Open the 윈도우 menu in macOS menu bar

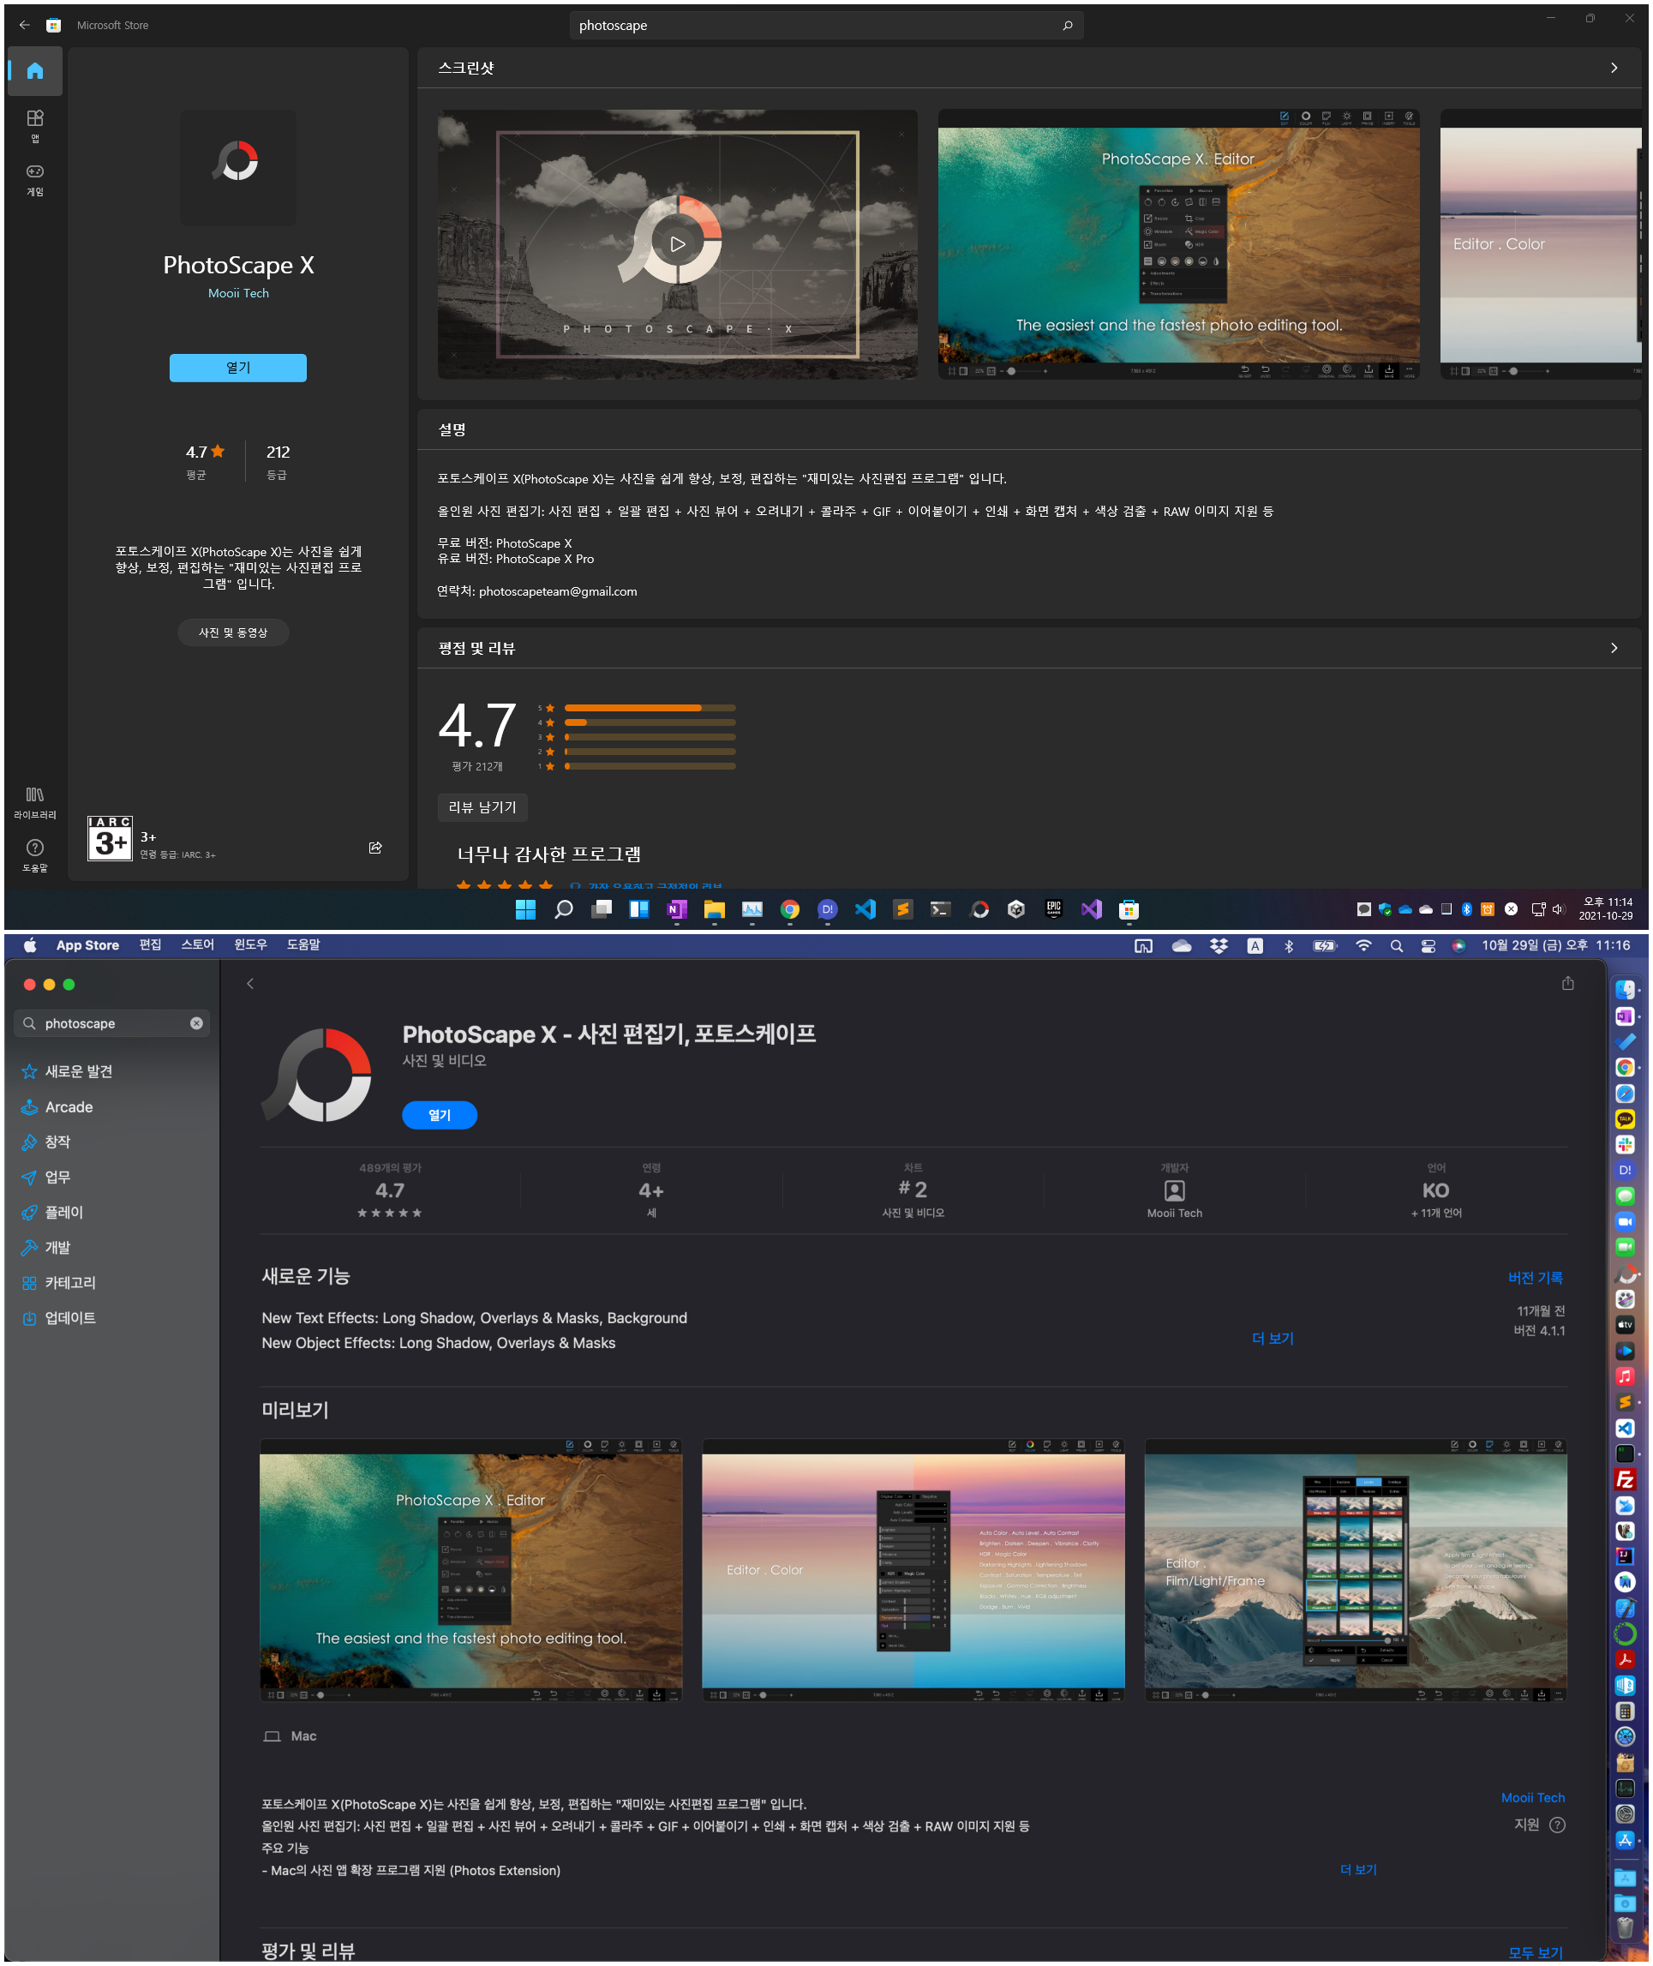[250, 944]
